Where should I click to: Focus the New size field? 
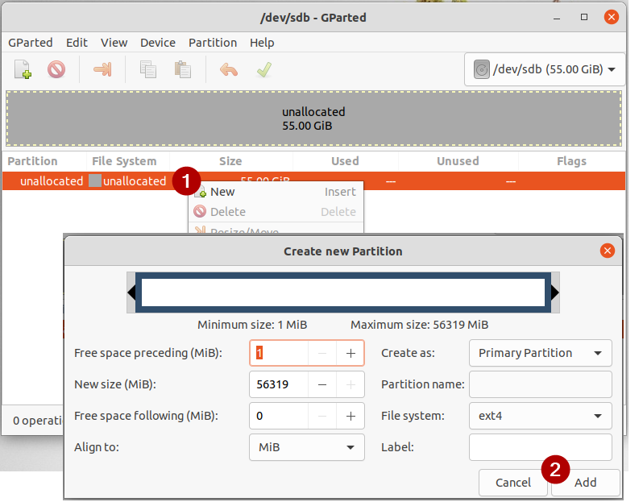(x=279, y=384)
